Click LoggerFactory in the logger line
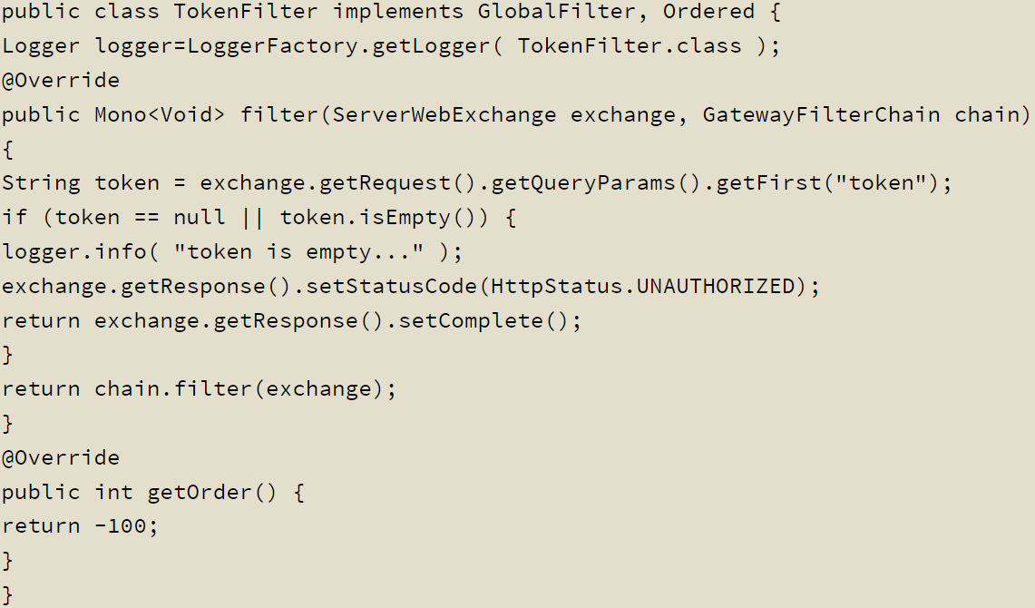Image resolution: width=1035 pixels, height=608 pixels. pyautogui.click(x=272, y=45)
